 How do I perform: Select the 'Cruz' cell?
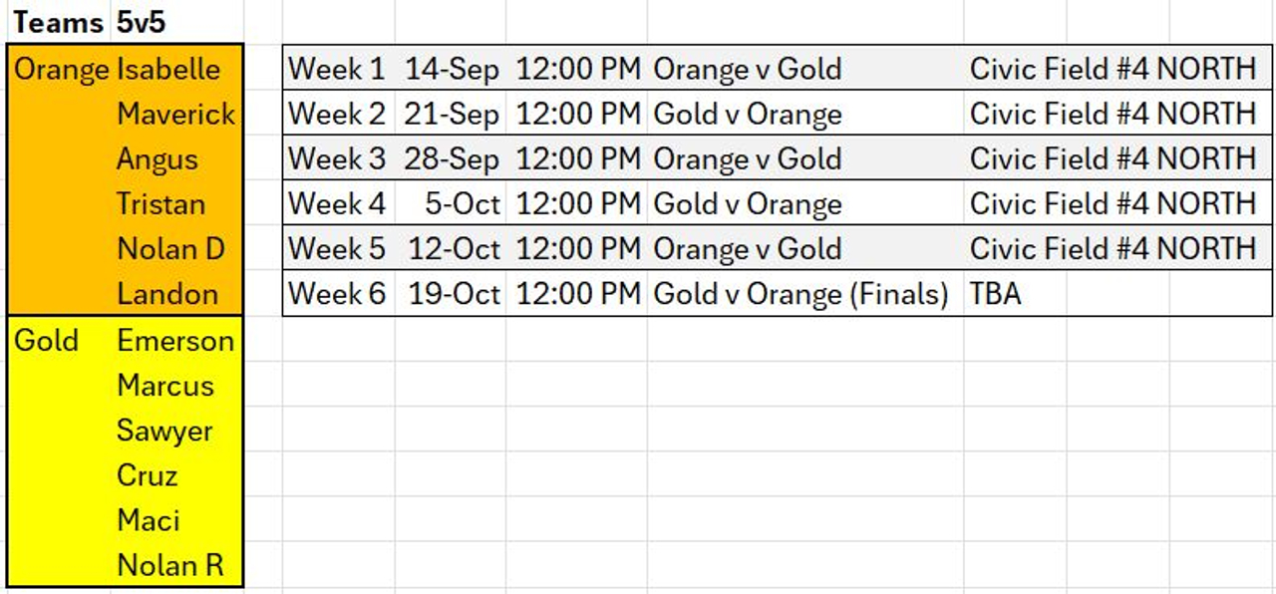[148, 475]
